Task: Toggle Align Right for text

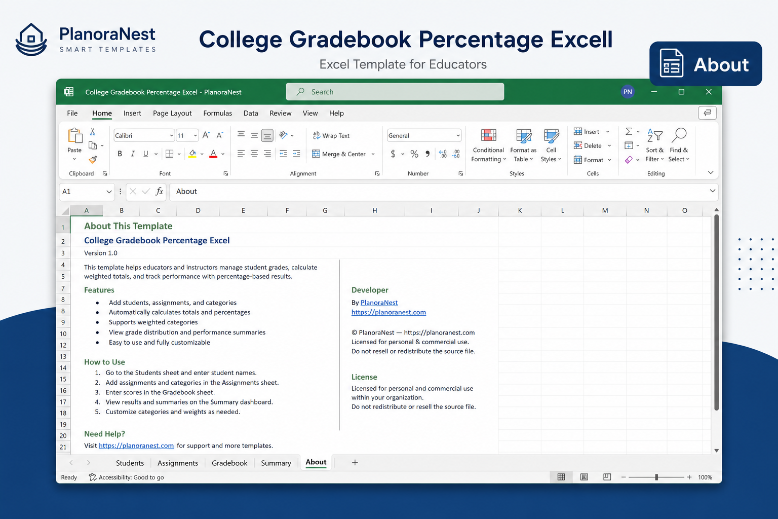Action: tap(267, 154)
